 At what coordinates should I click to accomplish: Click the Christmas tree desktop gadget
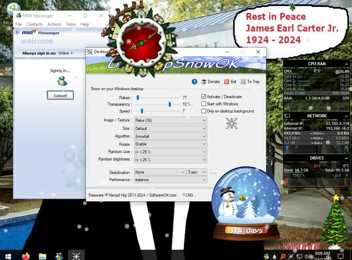335,222
